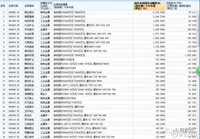Image resolution: width=200 pixels, height=139 pixels.
Task: Click the 所属申万行业名称 column header
Action: click(46, 6)
